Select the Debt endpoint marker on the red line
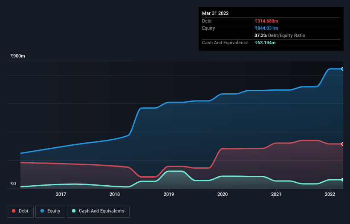350x224 pixels. pos(343,144)
